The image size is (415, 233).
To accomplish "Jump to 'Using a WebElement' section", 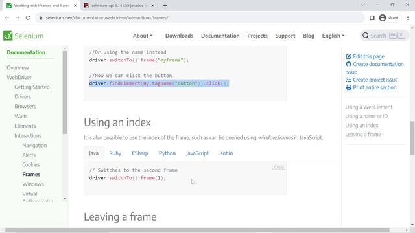I will click(x=369, y=107).
